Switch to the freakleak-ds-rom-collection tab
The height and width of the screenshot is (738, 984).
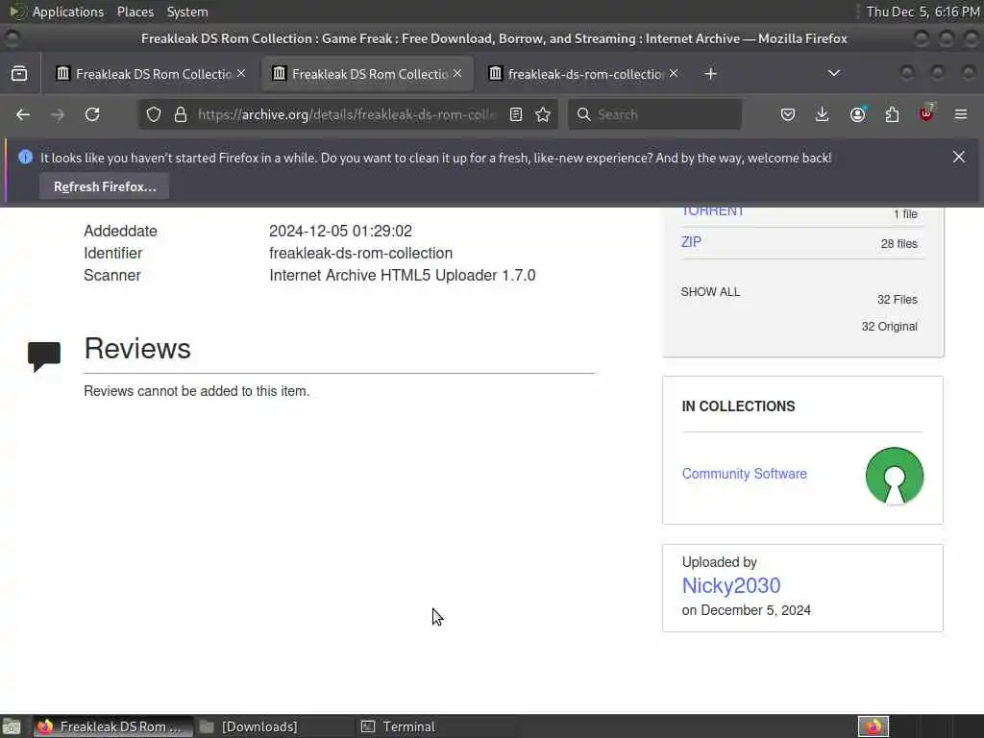click(583, 74)
